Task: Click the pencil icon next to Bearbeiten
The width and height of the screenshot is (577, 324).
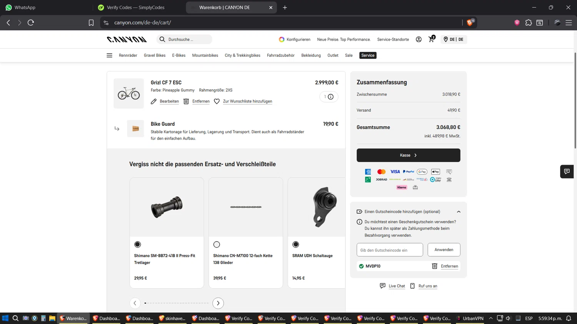Action: [x=153, y=101]
